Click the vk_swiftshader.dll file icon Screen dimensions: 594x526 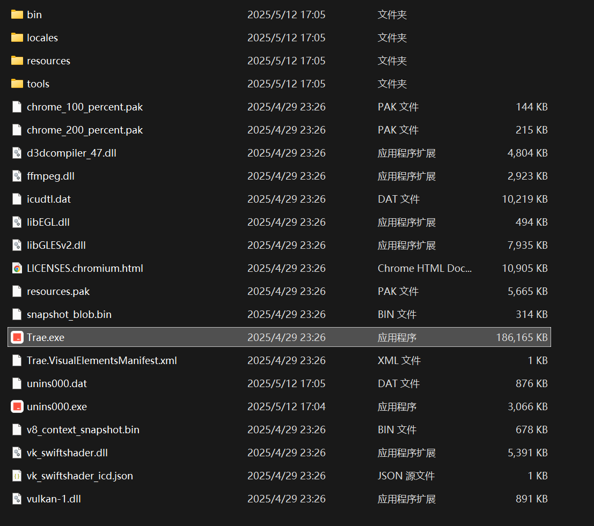(x=17, y=453)
